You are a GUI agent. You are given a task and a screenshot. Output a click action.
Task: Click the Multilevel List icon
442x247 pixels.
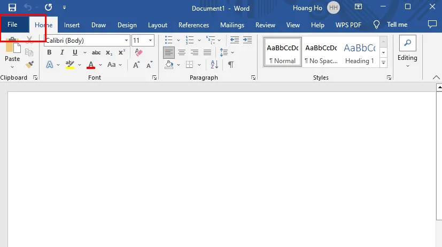[x=210, y=40]
